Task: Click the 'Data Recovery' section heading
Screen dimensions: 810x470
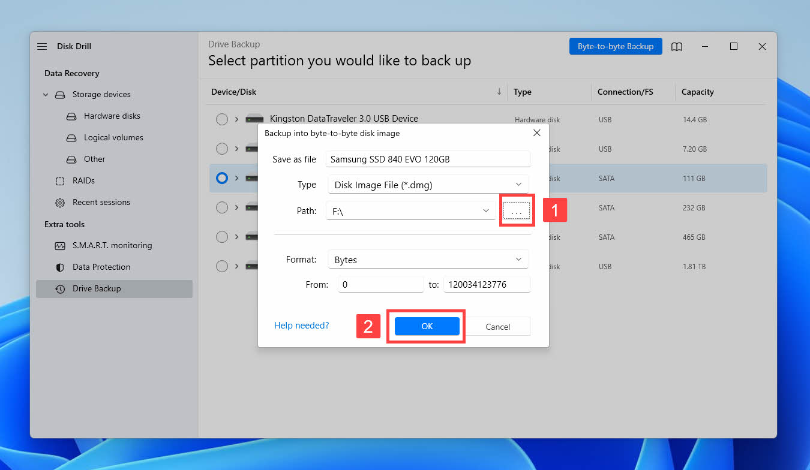Action: 72,73
